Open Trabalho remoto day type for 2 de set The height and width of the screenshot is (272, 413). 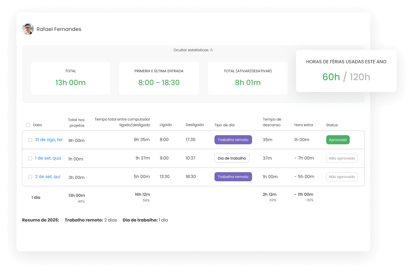tap(233, 177)
